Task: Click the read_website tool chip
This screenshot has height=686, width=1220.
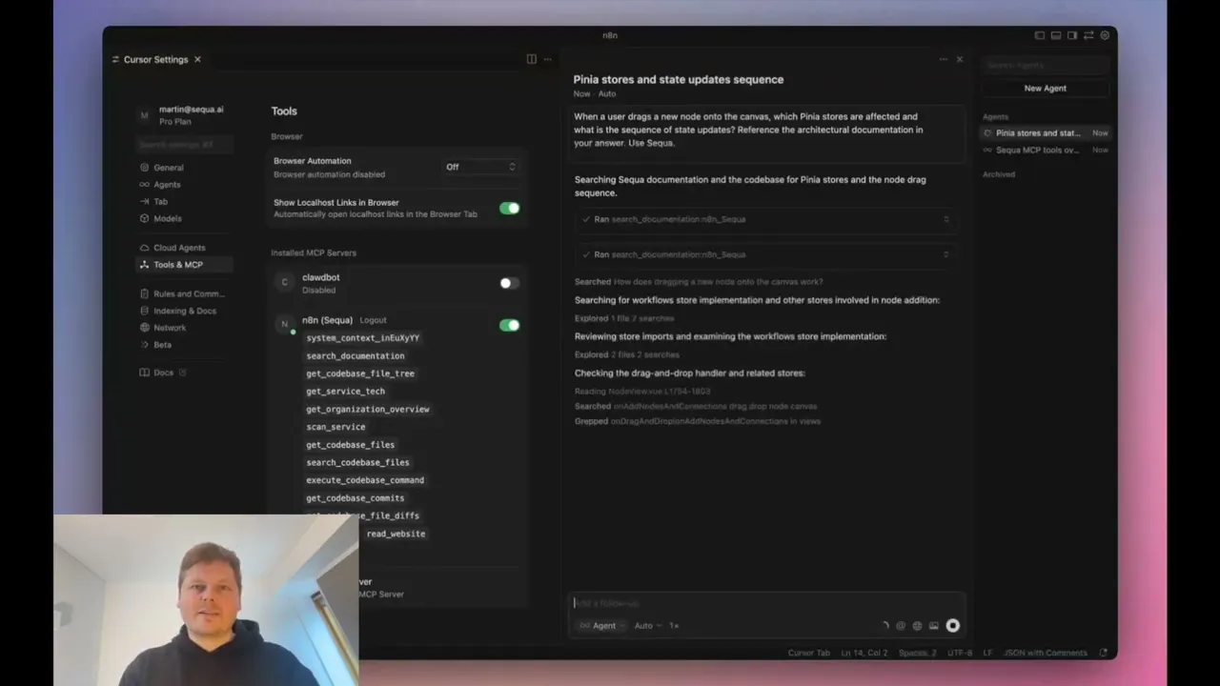Action: point(396,534)
